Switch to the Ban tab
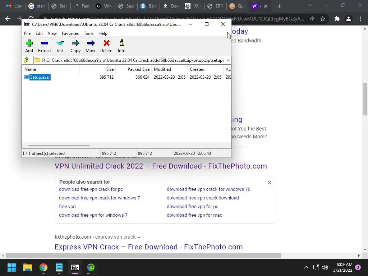 point(148,6)
